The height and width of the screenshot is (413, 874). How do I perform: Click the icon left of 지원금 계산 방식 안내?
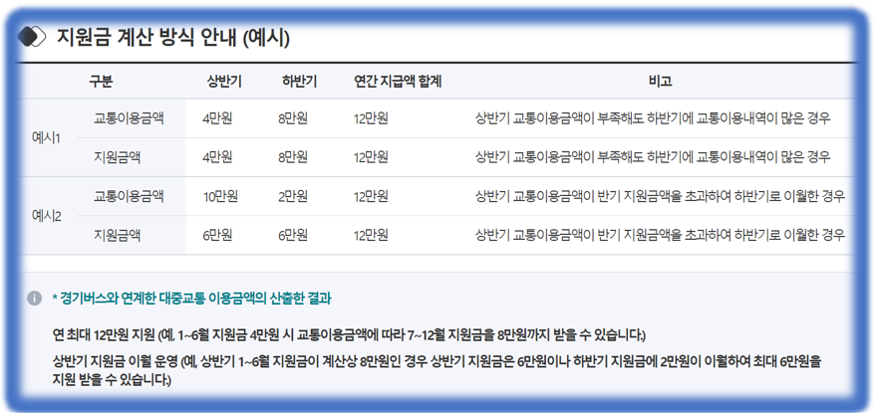[31, 37]
